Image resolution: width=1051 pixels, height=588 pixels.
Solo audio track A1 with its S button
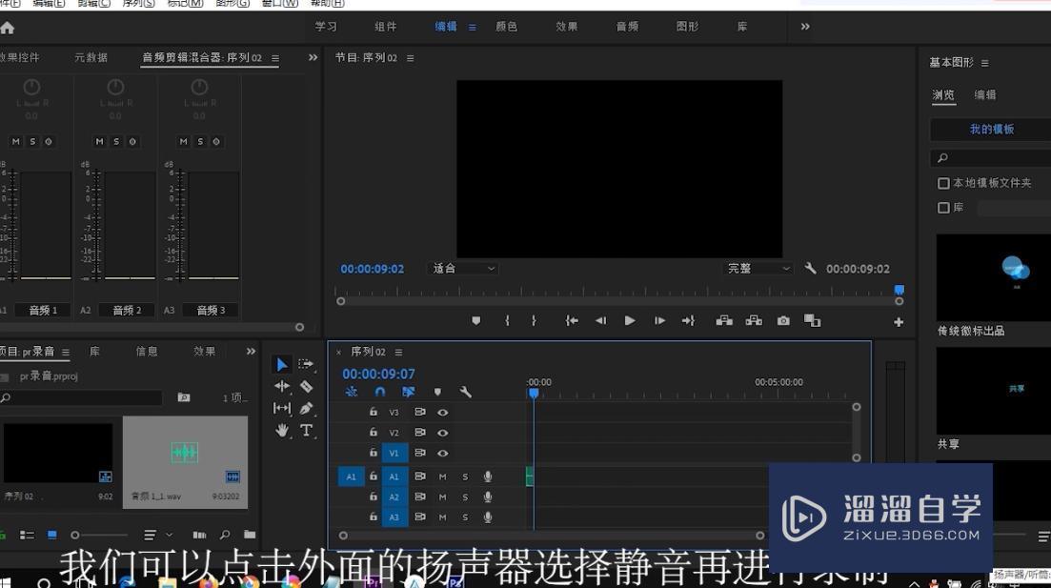465,476
